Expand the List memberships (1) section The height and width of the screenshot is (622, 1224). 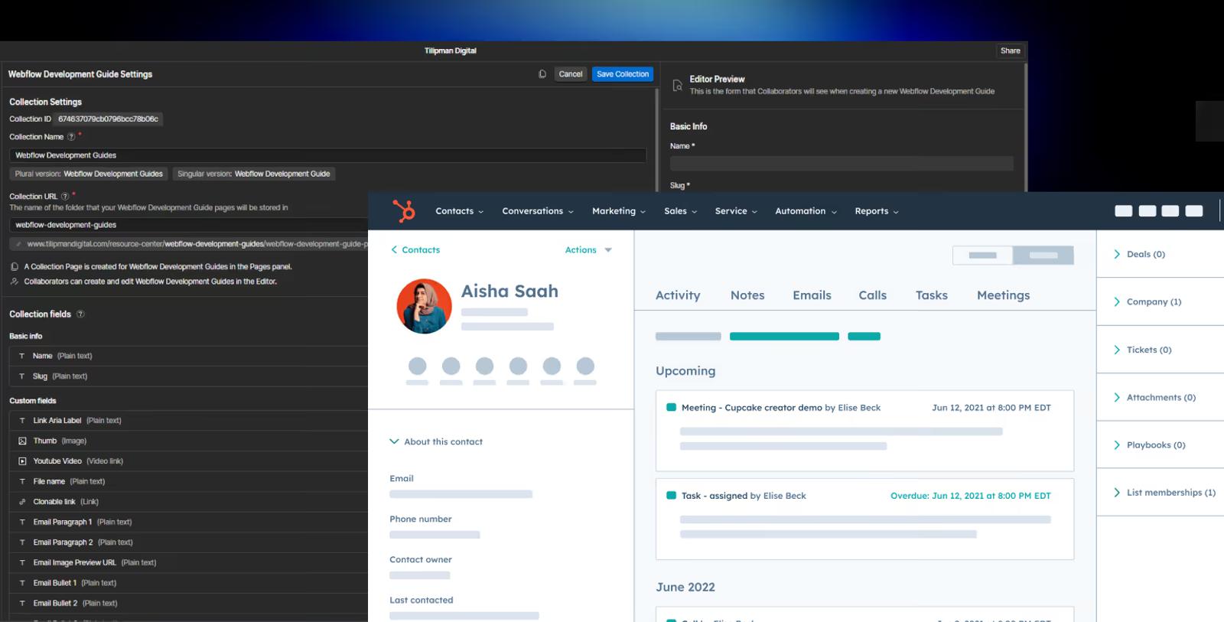coord(1164,493)
